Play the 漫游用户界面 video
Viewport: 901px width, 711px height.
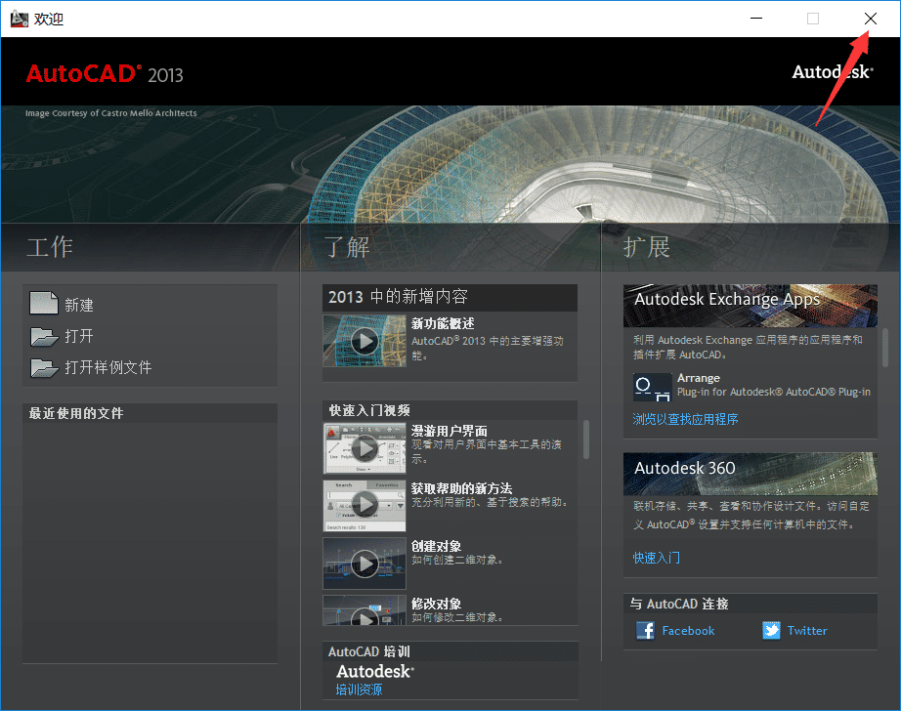click(x=365, y=448)
